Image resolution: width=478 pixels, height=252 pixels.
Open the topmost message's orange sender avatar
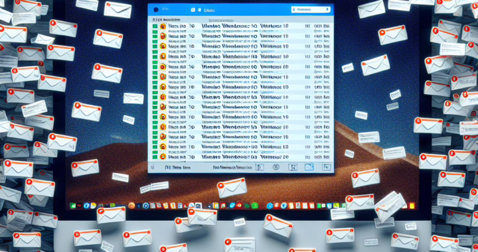point(163,27)
